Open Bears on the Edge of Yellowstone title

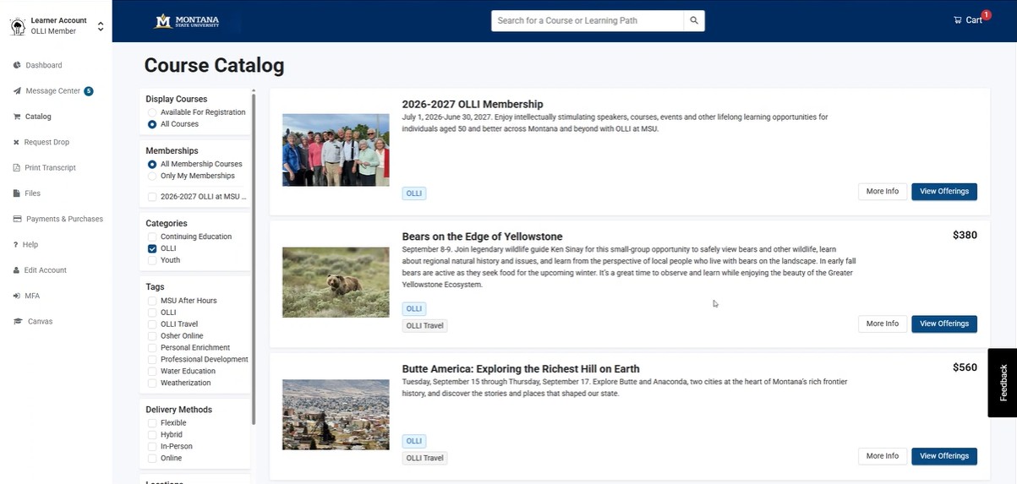pyautogui.click(x=482, y=237)
